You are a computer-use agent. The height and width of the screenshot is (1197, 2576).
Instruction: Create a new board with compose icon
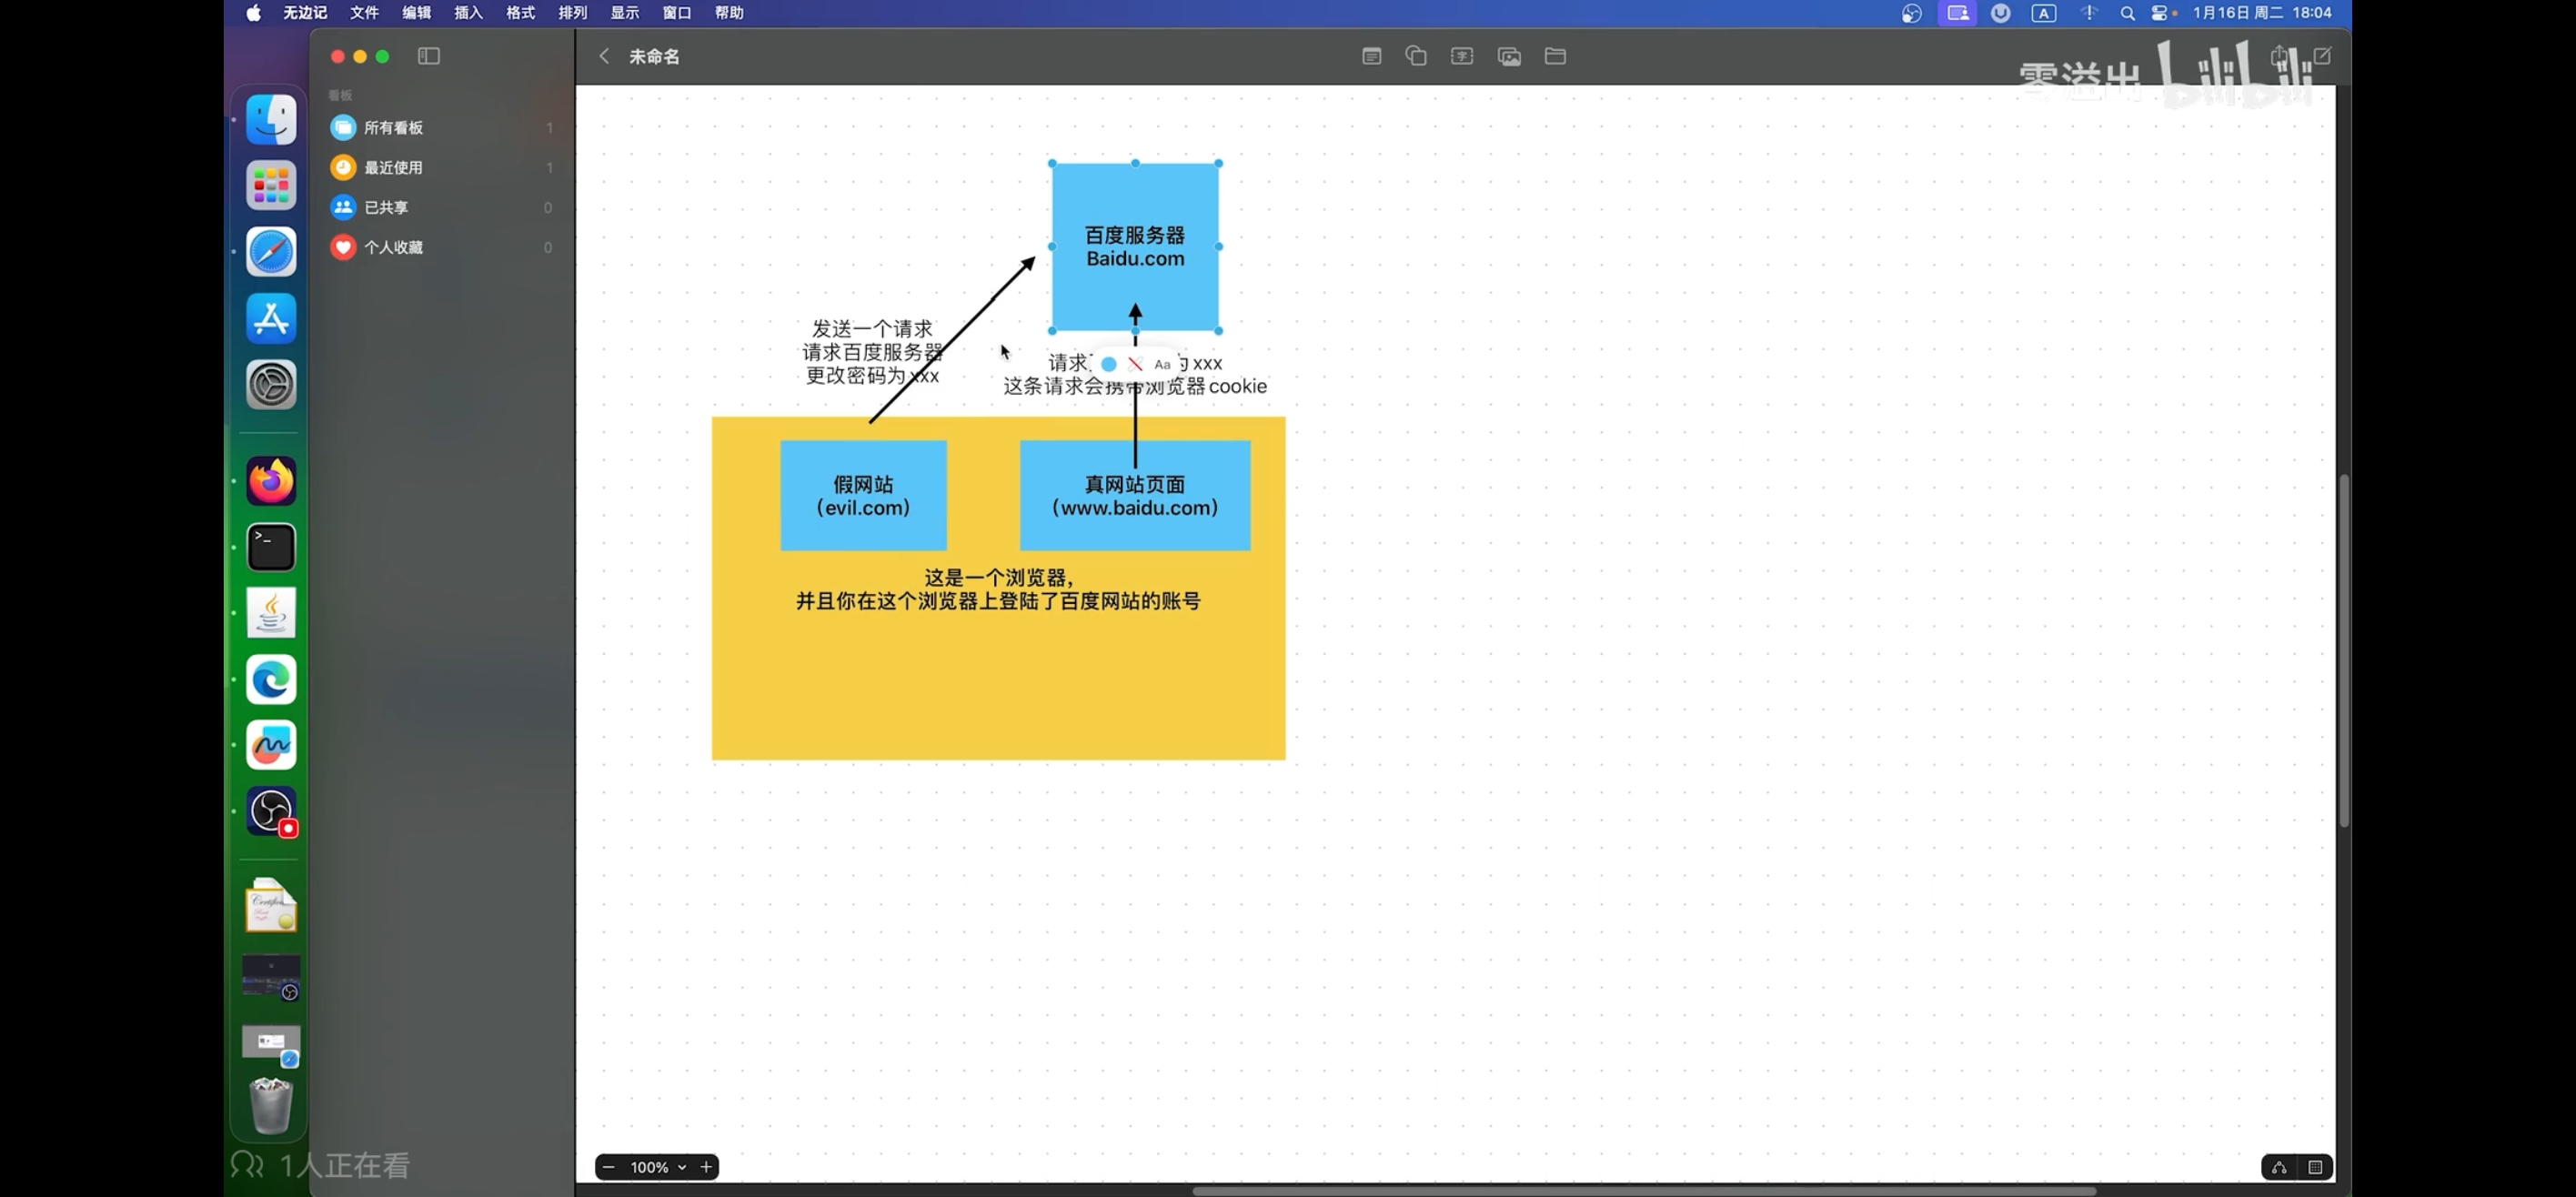pos(2323,56)
